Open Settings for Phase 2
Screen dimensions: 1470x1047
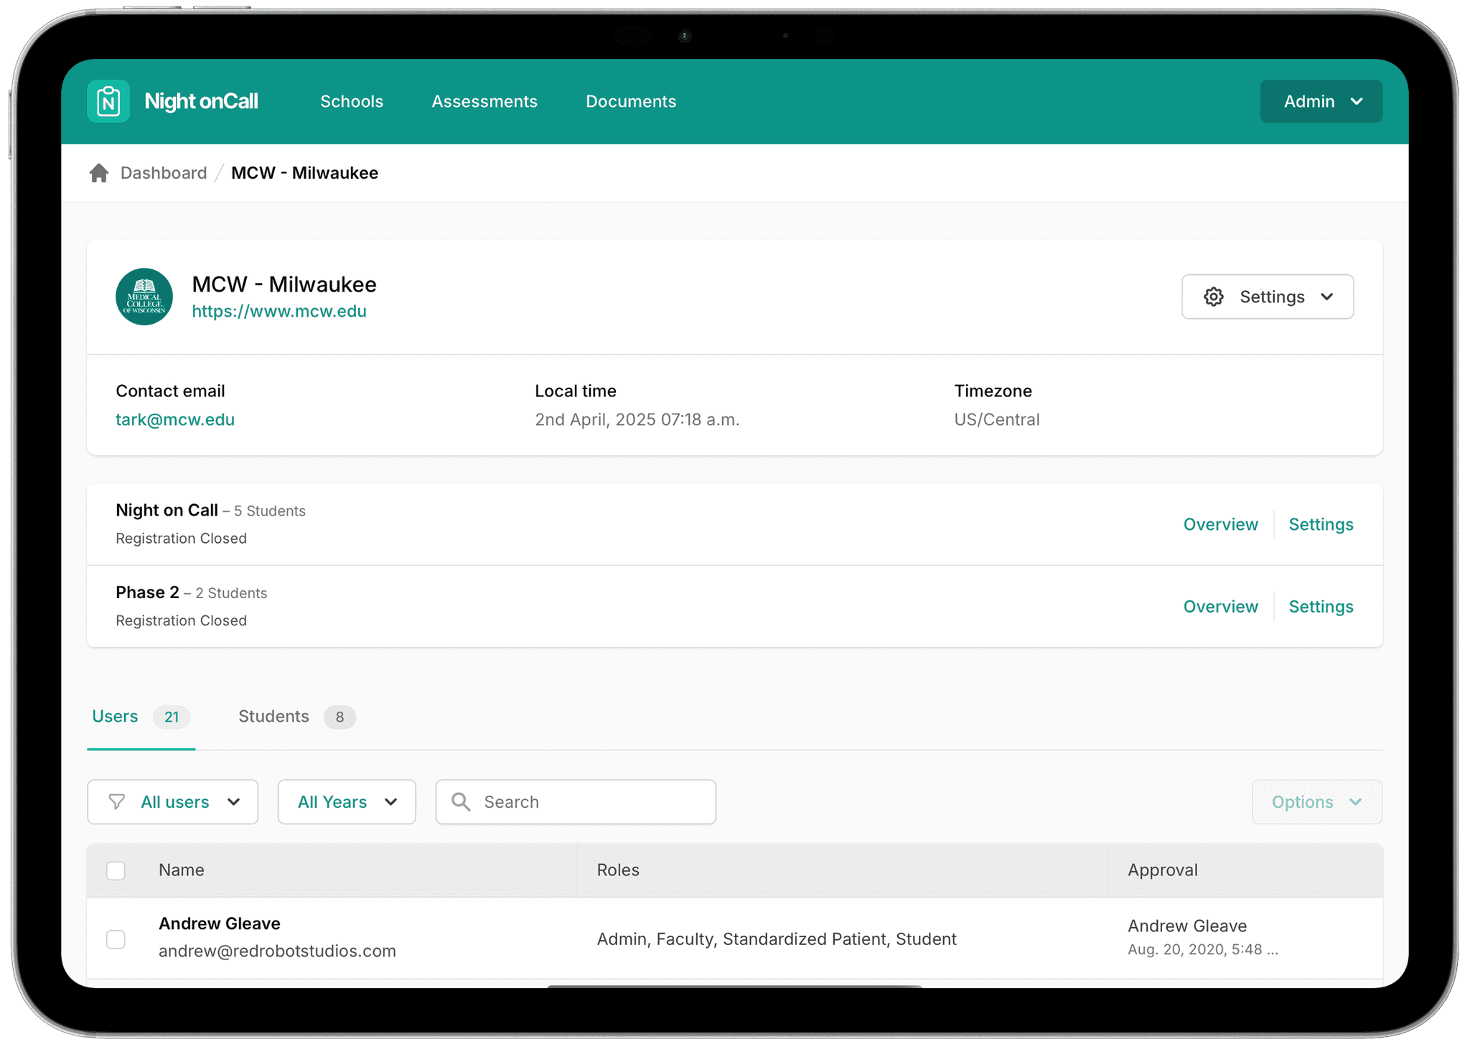tap(1321, 606)
